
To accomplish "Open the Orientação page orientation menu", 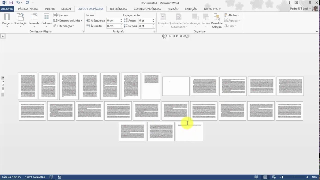I will click(x=20, y=20).
